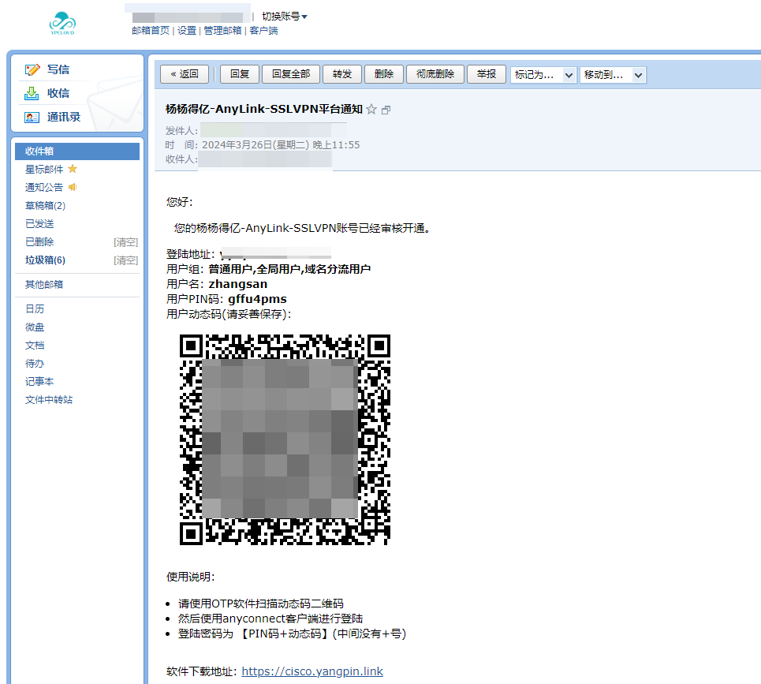Click the 请使用OTP软件扫描动态码二维码 bullet
Screen dimensions: 761x684
coord(260,604)
